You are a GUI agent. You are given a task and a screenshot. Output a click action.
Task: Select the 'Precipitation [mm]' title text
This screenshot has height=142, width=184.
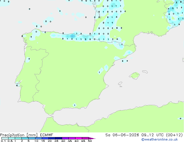click(x=19, y=135)
